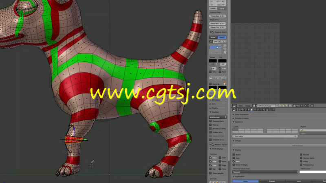The image size is (326, 183).
Task: Click the browse image icon beside references2.jpg
Action: (255, 106)
